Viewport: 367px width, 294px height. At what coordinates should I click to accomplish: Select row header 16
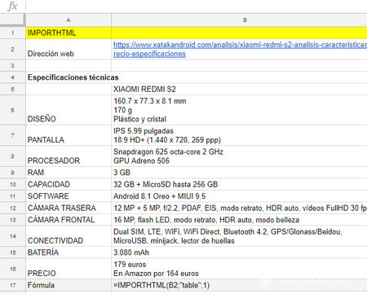coord(12,269)
